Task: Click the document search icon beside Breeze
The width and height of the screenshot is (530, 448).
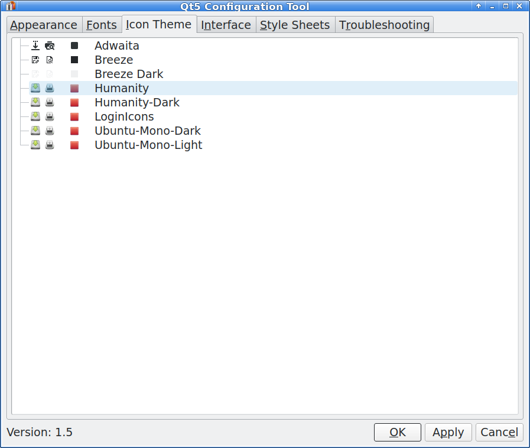Action: coord(50,60)
